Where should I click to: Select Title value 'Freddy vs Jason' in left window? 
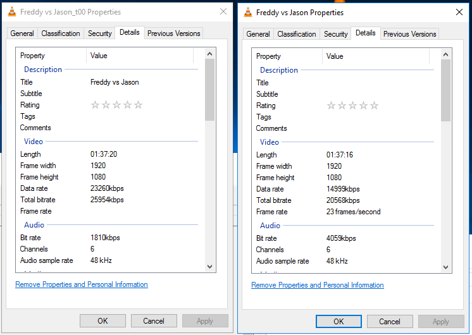click(x=115, y=82)
